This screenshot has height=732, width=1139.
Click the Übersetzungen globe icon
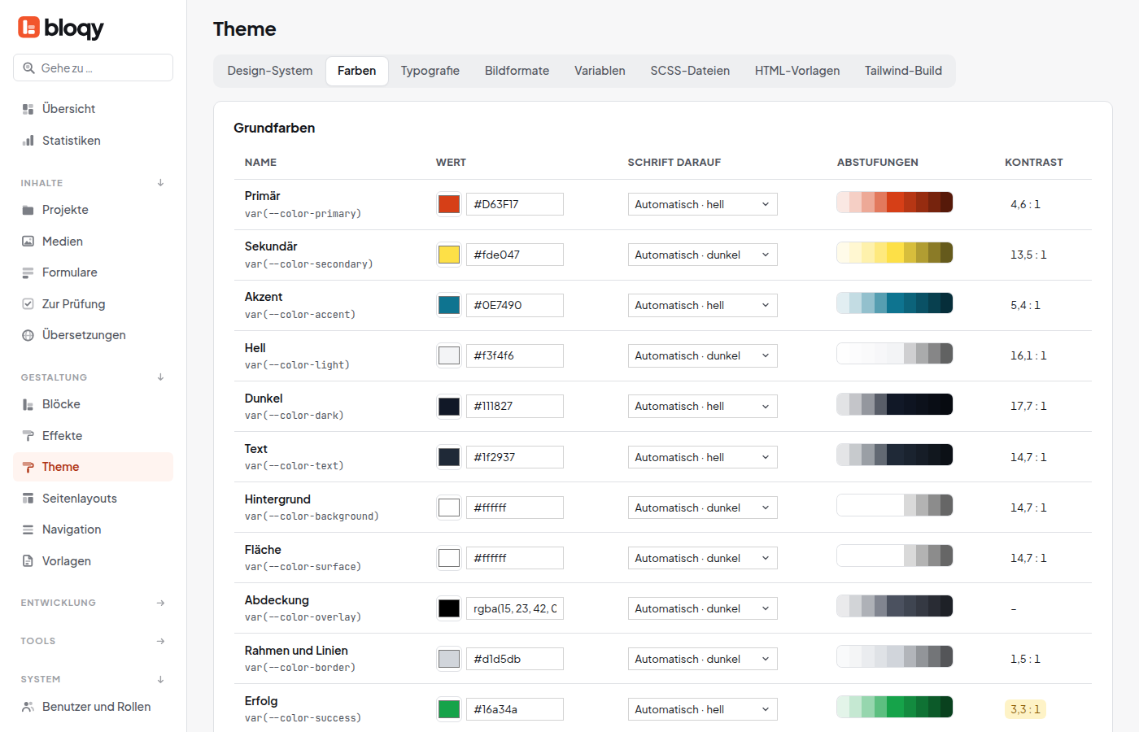pyautogui.click(x=28, y=335)
